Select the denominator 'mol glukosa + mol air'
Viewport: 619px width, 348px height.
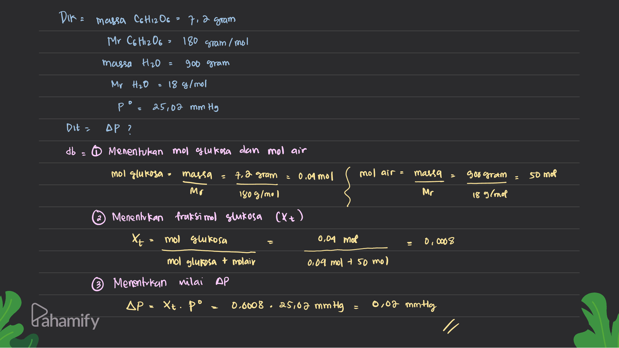coord(211,262)
